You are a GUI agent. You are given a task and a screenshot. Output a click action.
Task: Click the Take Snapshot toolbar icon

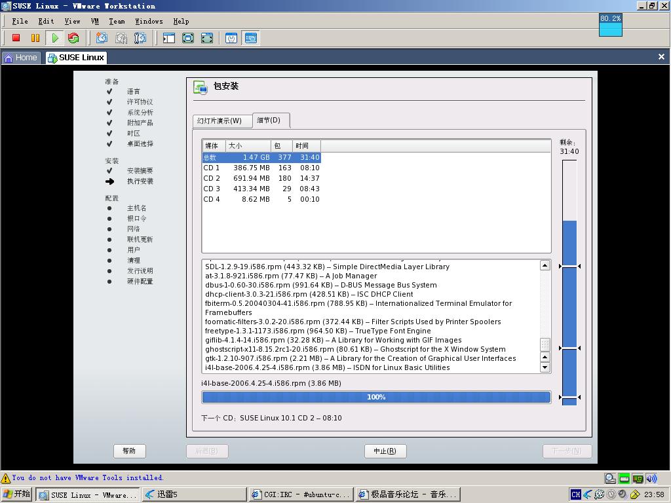coord(102,38)
